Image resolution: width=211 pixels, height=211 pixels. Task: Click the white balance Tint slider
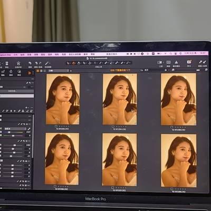pyautogui.click(x=13, y=136)
